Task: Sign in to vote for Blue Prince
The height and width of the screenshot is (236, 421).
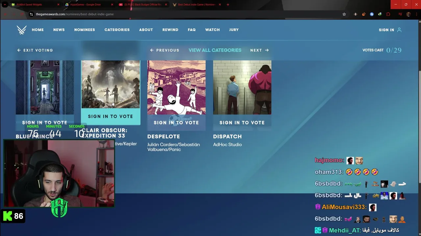Action: pyautogui.click(x=45, y=123)
